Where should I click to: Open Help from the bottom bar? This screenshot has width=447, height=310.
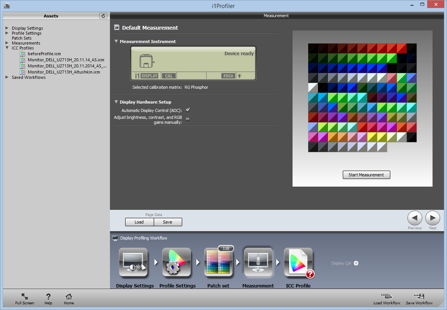coord(48,299)
